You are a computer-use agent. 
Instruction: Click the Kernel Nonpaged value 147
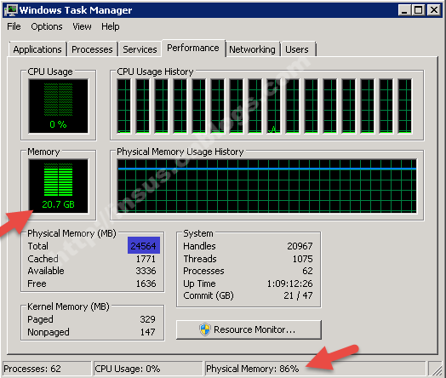[x=147, y=332]
